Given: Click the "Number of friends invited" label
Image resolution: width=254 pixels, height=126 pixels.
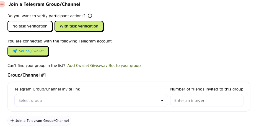Looking at the screenshot, I should point(207,89).
